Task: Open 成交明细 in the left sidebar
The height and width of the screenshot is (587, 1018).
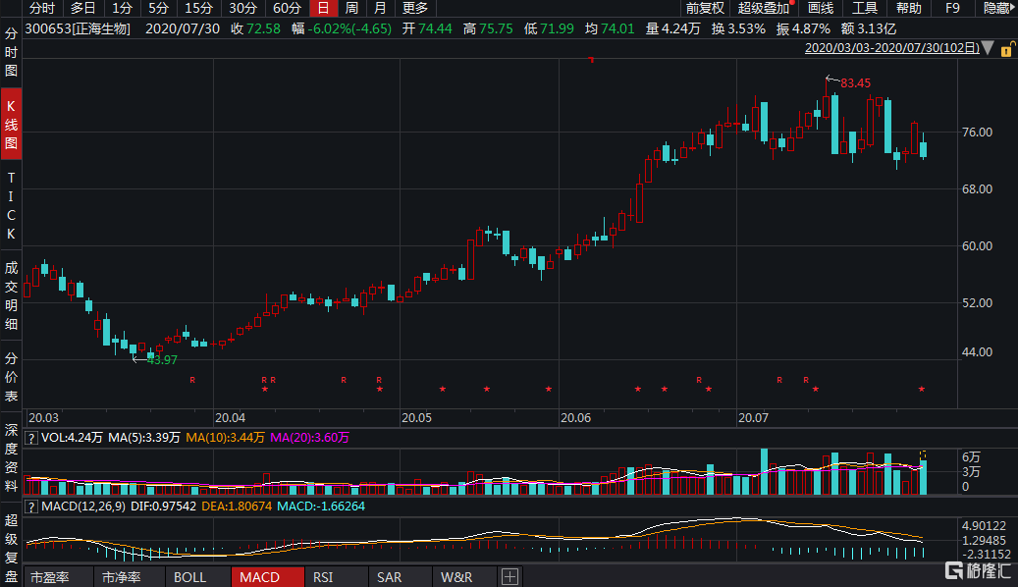Action: pyautogui.click(x=11, y=295)
